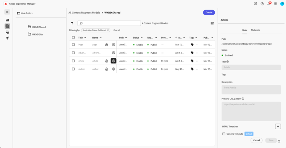
Task: Open the Modified column dropdown
Action: click(184, 38)
